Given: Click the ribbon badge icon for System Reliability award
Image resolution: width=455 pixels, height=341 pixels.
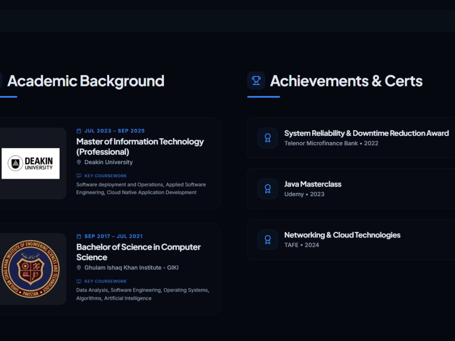Looking at the screenshot, I should [x=268, y=138].
